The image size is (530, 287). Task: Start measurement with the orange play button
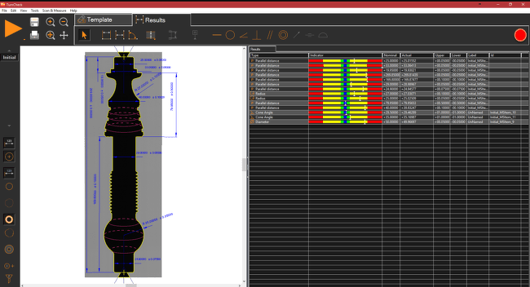pyautogui.click(x=13, y=29)
